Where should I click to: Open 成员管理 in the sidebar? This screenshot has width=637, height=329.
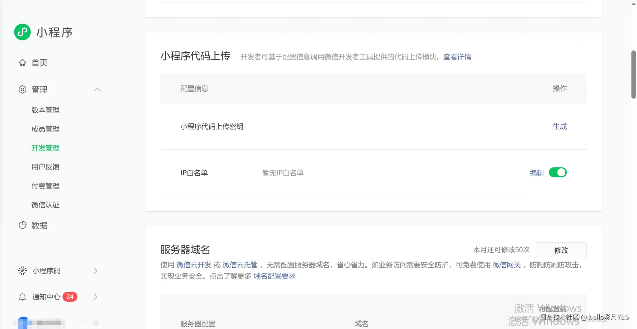(x=45, y=129)
